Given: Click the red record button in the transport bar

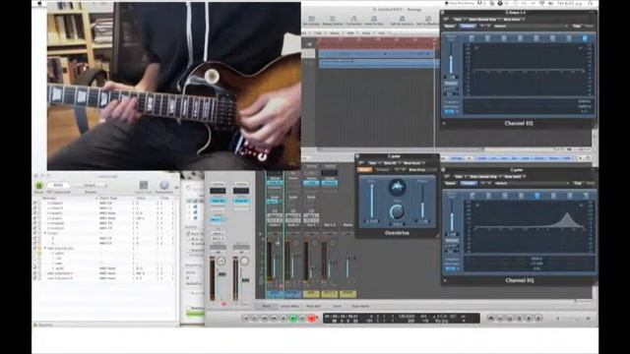Looking at the screenshot, I should (312, 319).
